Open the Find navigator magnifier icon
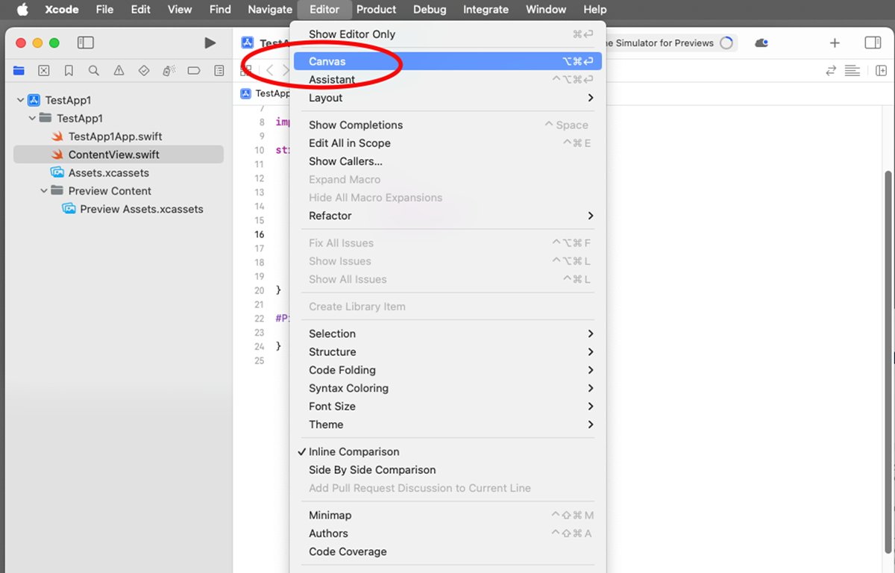The height and width of the screenshot is (573, 895). coord(94,71)
